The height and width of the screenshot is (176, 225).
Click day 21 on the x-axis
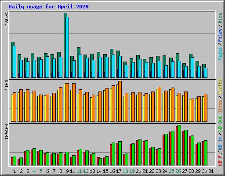tap(145, 171)
